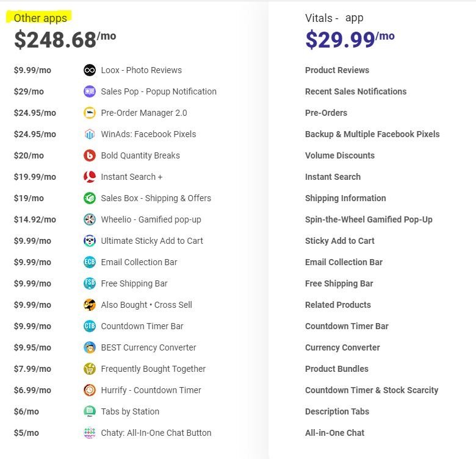The height and width of the screenshot is (459, 476).
Task: Select the Product Reviews feature in Vitals
Action: pos(337,70)
